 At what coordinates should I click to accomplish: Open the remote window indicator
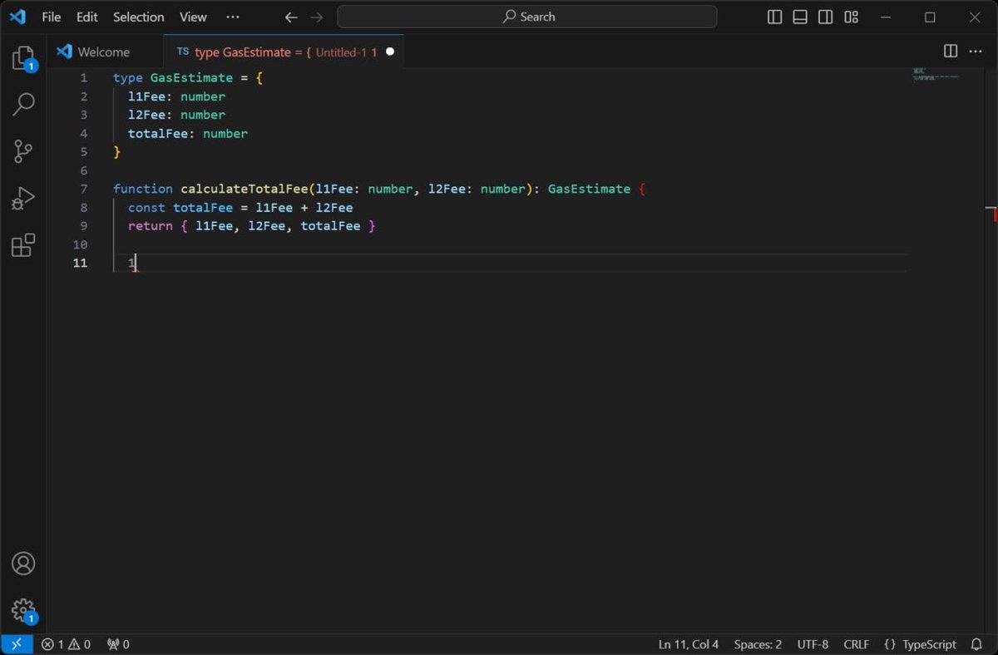(16, 644)
